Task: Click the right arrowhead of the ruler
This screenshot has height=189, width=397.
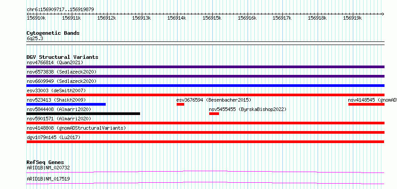Action: point(383,14)
